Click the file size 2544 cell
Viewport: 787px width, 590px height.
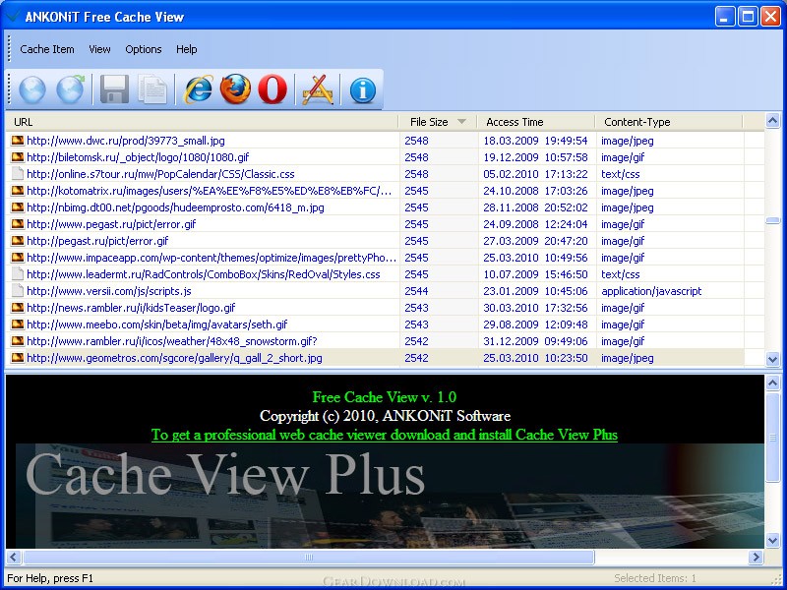[416, 291]
